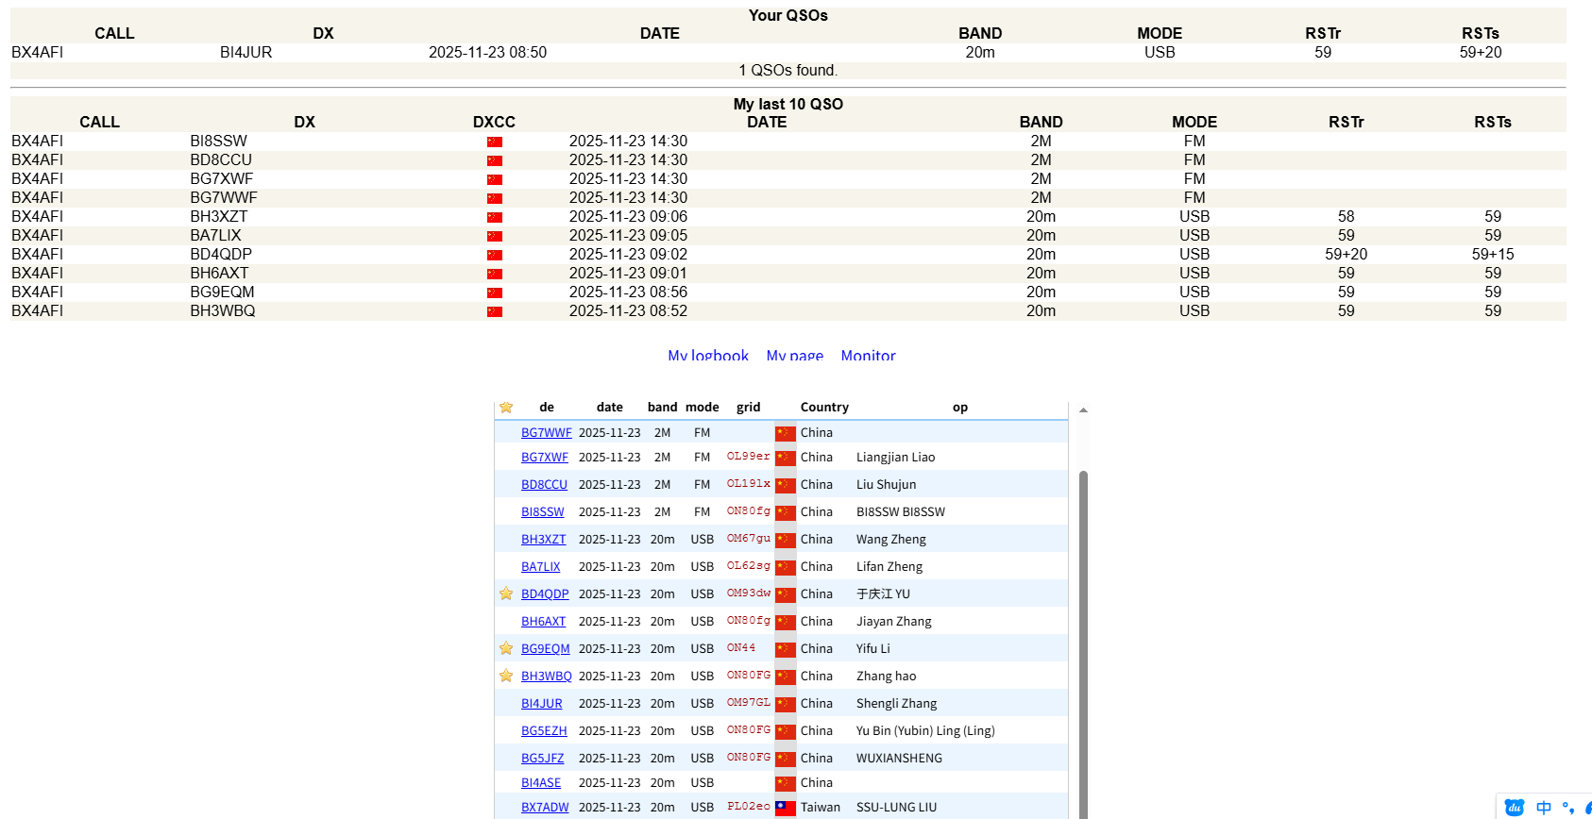Click the Baidu input method bear icon
Viewport: 1592px width, 819px height.
pyautogui.click(x=1515, y=808)
